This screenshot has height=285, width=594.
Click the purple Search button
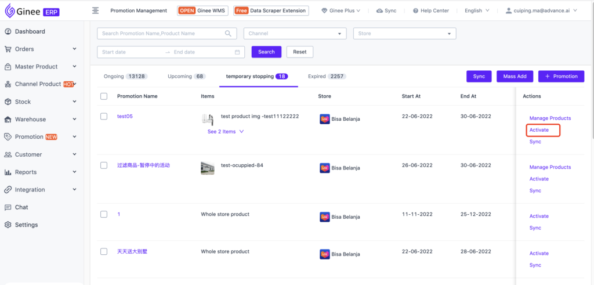266,52
